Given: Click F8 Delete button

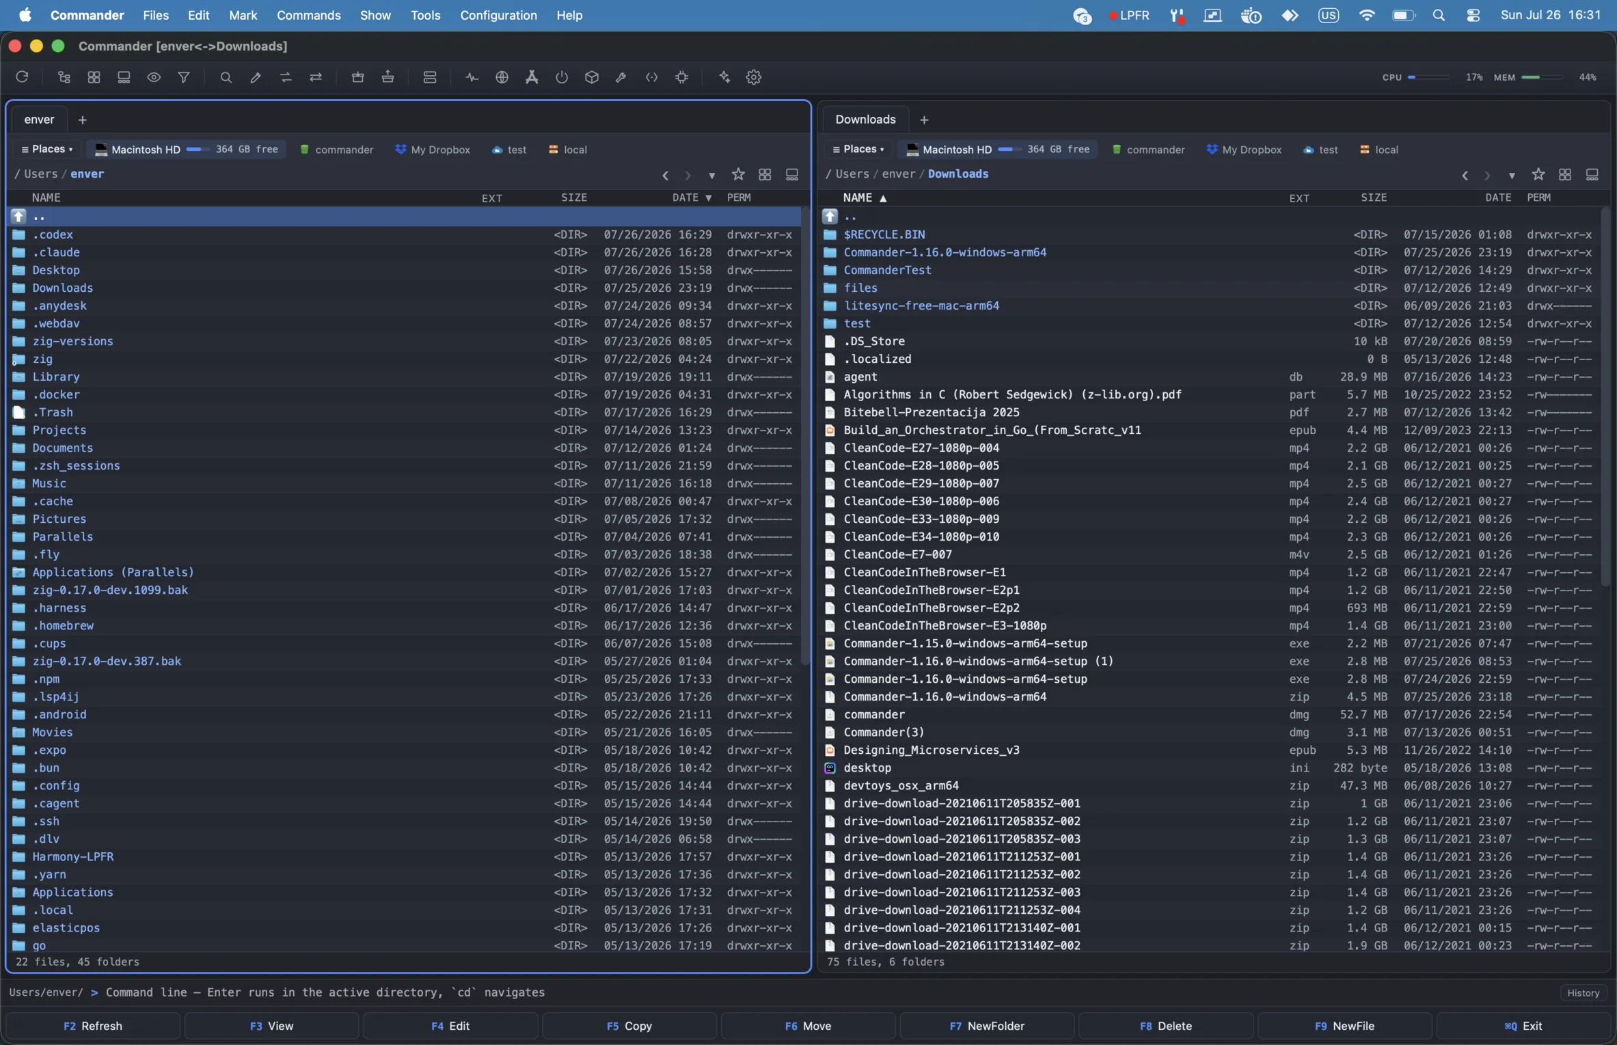Looking at the screenshot, I should pyautogui.click(x=1166, y=1026).
